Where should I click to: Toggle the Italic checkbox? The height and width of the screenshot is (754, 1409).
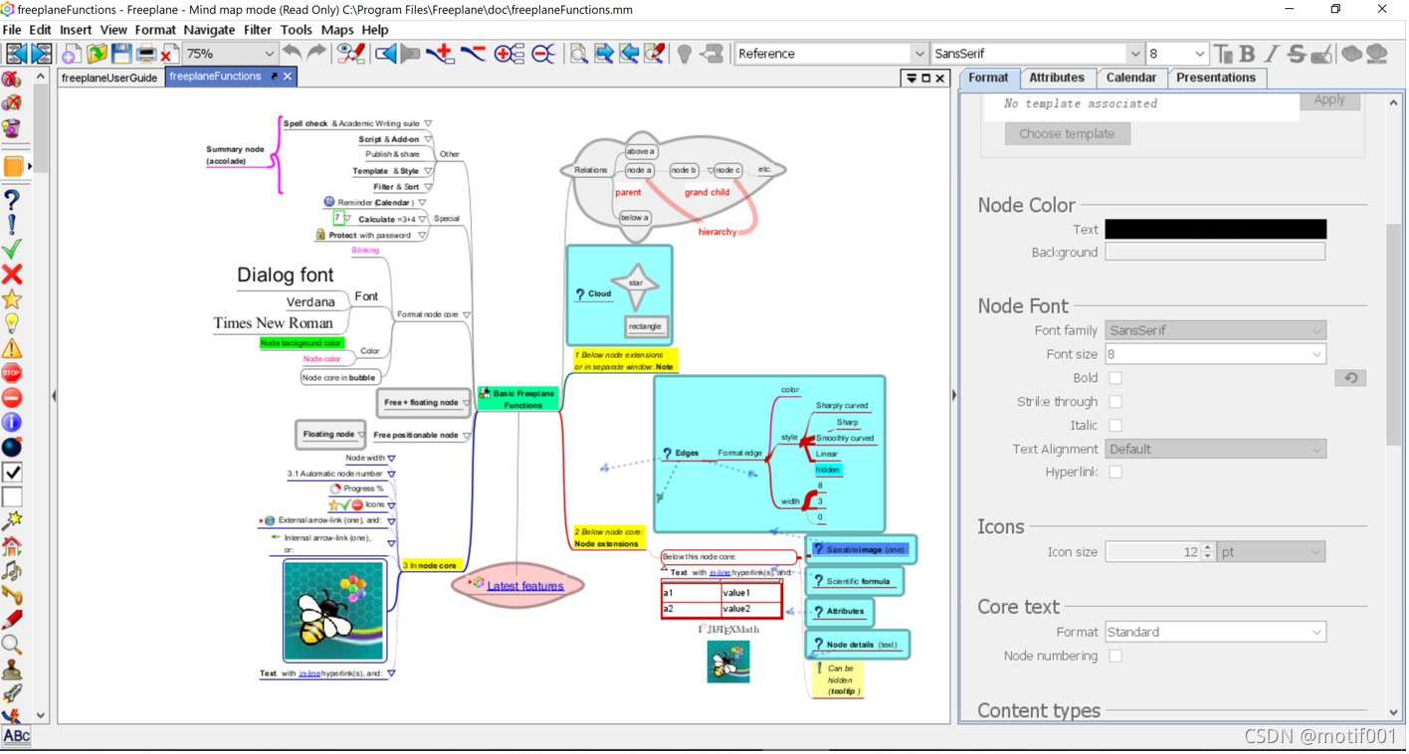tap(1115, 425)
